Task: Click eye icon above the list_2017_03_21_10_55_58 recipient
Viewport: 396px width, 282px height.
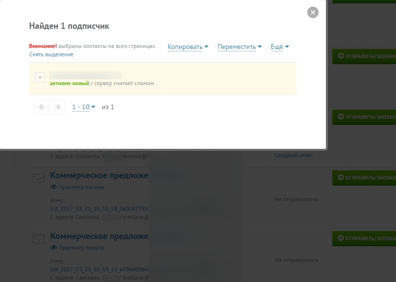Action: (53, 187)
